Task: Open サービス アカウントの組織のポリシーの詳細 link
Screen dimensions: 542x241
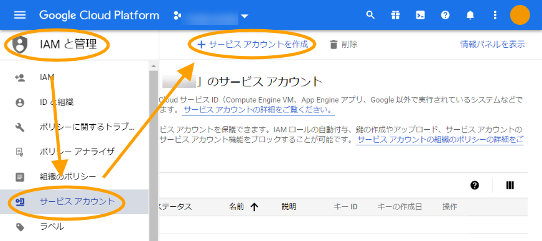Action: pos(440,140)
